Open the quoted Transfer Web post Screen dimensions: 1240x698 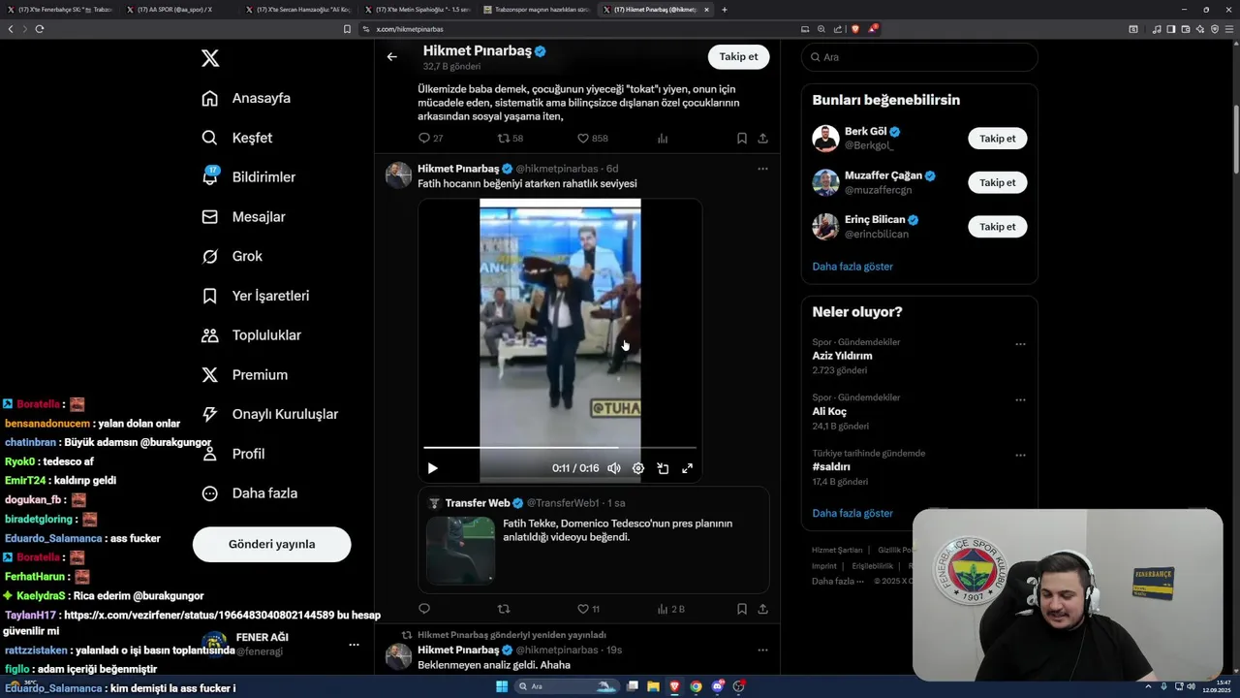point(594,540)
